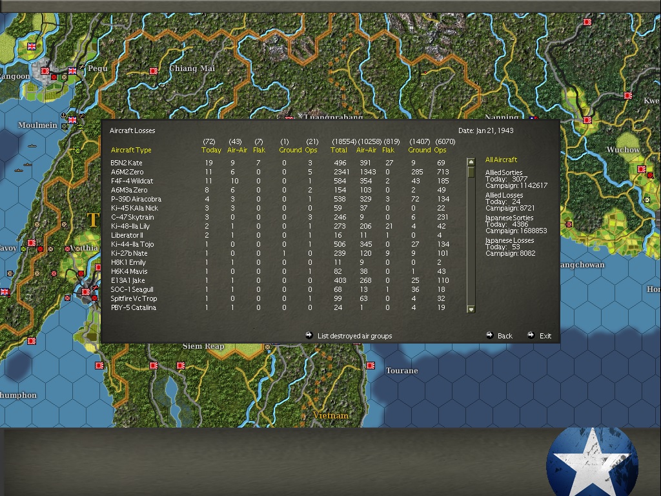Click the arrow icon next to Exit
661x496 pixels.
(531, 335)
